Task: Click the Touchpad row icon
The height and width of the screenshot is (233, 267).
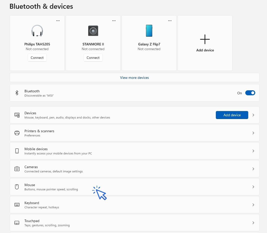Action: [17, 223]
